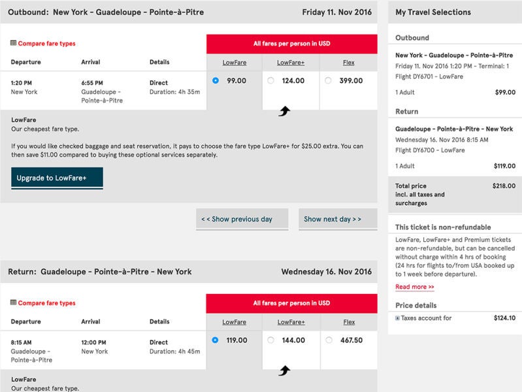Click the return LowFare+ column header link
Screen dimensions: 522x392
pyautogui.click(x=291, y=322)
